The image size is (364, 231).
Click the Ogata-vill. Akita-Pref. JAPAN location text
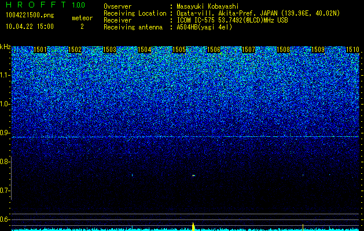(258, 13)
